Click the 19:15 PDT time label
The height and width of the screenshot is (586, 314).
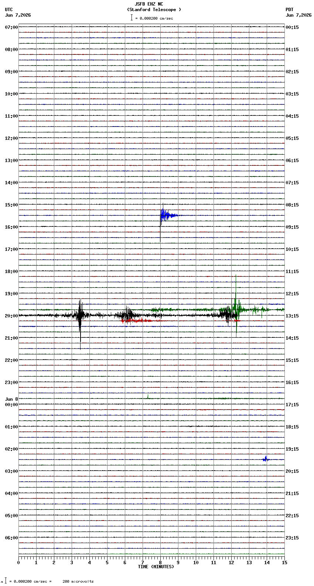point(292,449)
